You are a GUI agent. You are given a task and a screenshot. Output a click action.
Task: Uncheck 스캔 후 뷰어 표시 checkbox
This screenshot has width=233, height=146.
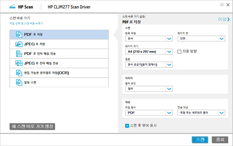[x=127, y=126]
